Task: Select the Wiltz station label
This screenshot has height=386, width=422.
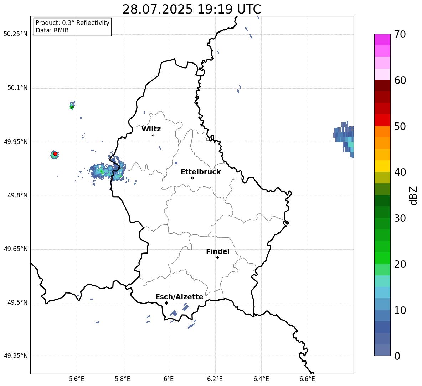Action: (x=151, y=129)
